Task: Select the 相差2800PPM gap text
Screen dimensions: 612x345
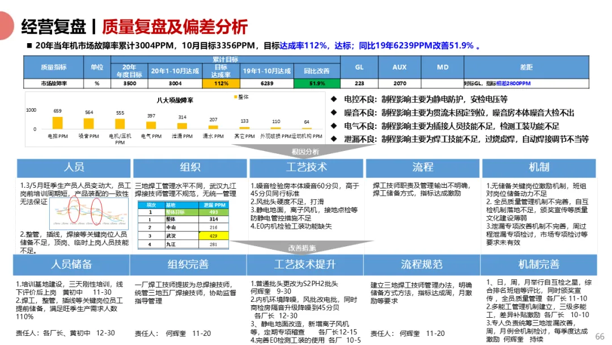Action: pos(513,83)
